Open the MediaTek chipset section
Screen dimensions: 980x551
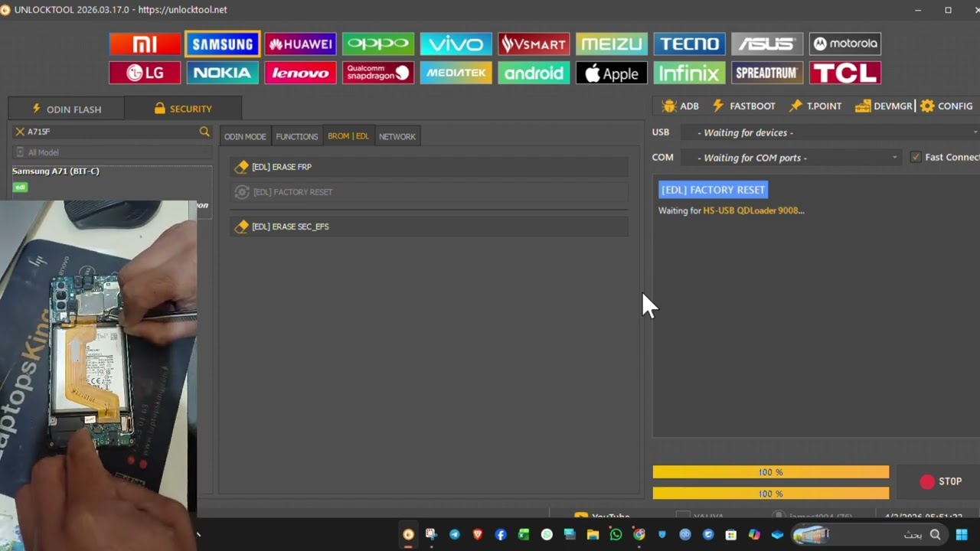coord(456,73)
